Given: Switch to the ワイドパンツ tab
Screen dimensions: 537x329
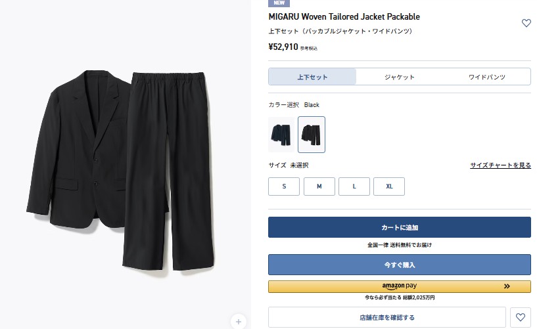Looking at the screenshot, I should click(x=486, y=77).
